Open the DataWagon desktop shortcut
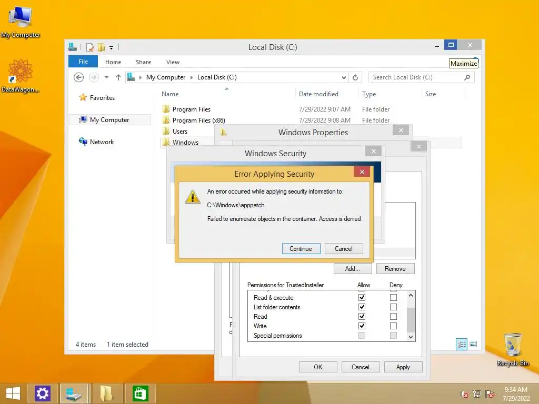Screen dimensions: 539x404 coord(21,76)
